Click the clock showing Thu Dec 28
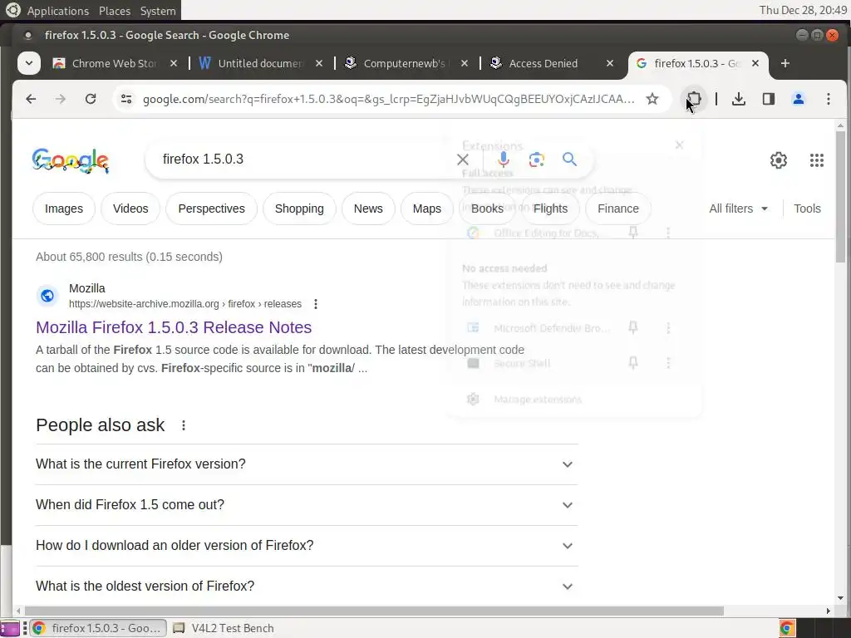 click(x=802, y=10)
